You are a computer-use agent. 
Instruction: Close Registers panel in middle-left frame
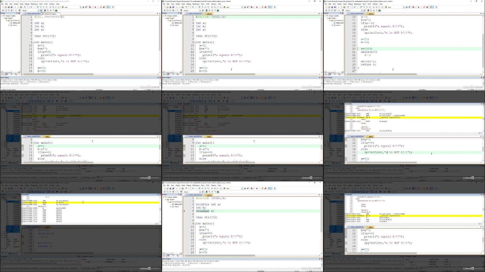19,104
